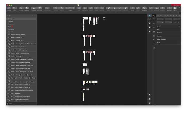This screenshot has width=187, height=113.
Task: Click the Insert tool button
Action: pyautogui.click(x=9, y=8)
